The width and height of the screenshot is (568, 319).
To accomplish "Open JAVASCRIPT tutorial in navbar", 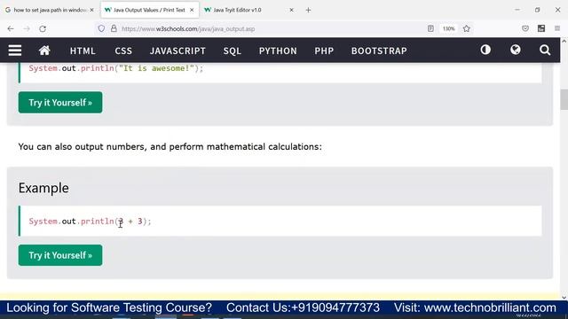I will (x=177, y=51).
